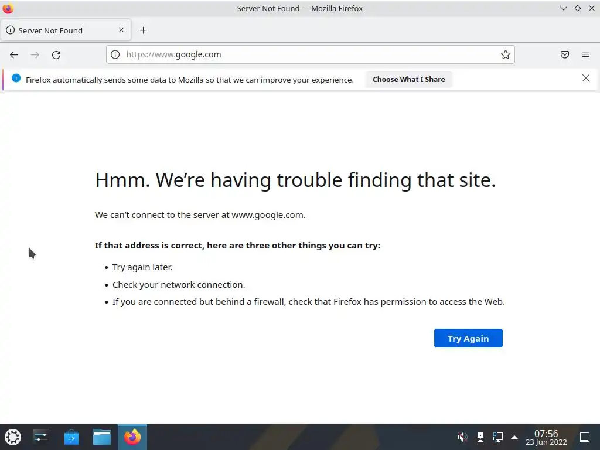Click the Show Desktop taskbar button

585,437
